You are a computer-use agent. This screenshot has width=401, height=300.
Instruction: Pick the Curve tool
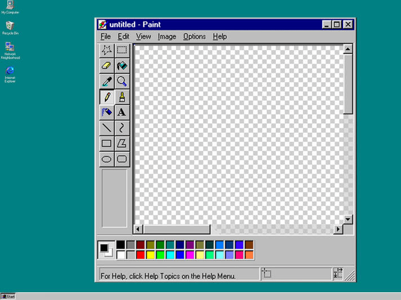point(122,128)
